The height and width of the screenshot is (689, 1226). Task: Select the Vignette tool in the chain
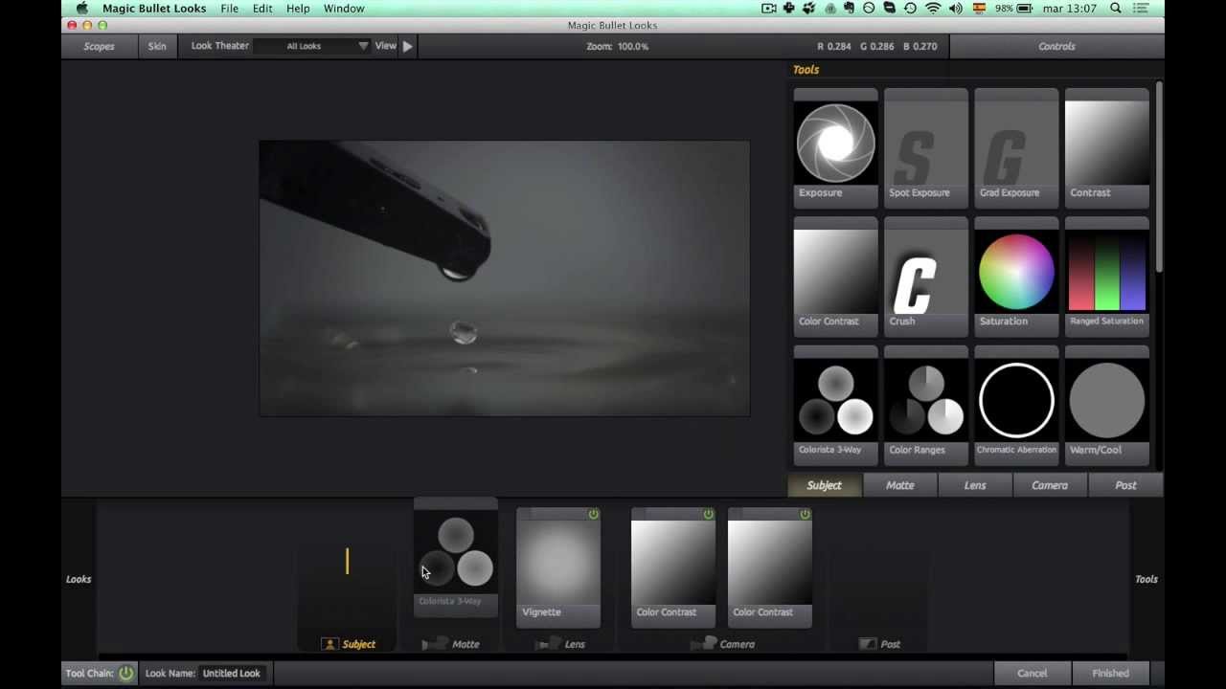pos(558,567)
